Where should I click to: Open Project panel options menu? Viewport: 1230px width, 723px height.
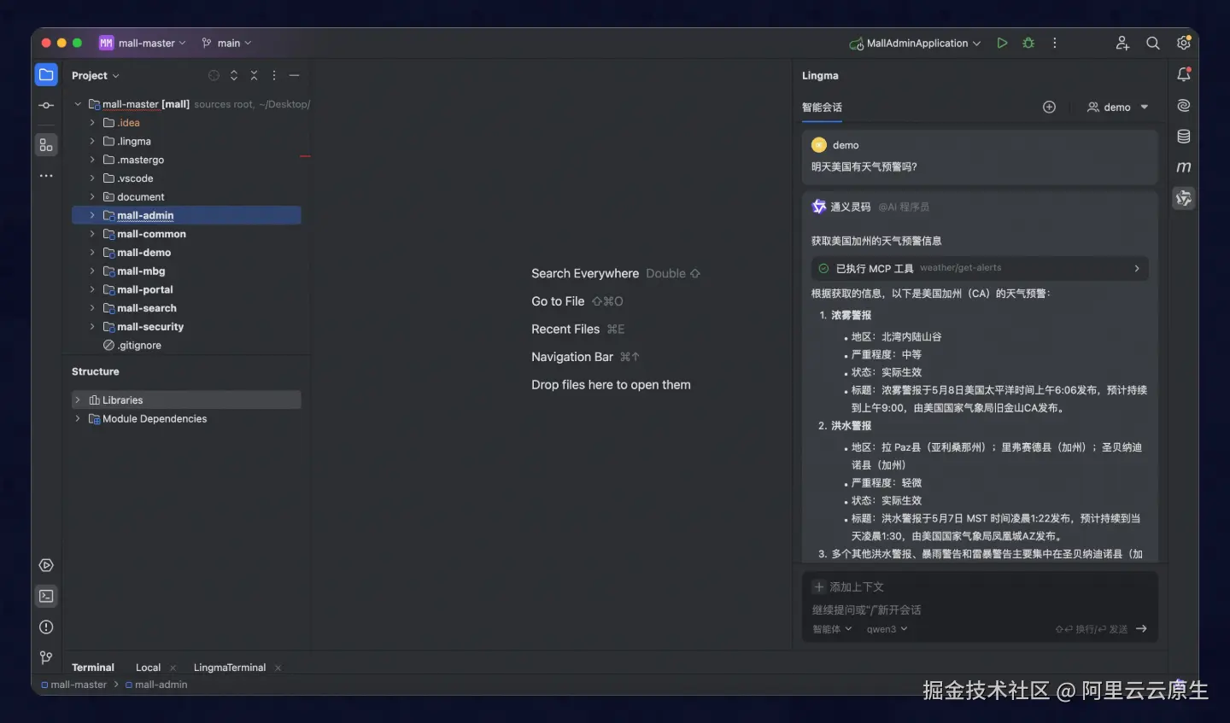pyautogui.click(x=274, y=75)
